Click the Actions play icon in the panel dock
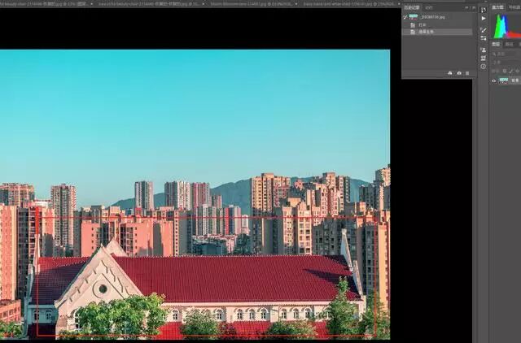This screenshot has width=521, height=343. [483, 18]
